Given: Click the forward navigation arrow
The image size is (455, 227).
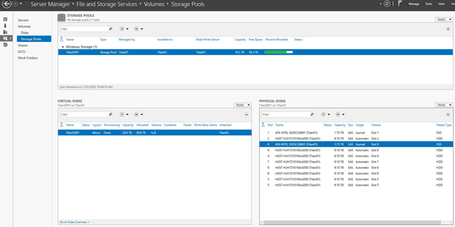Looking at the screenshot, I should pyautogui.click(x=15, y=4).
